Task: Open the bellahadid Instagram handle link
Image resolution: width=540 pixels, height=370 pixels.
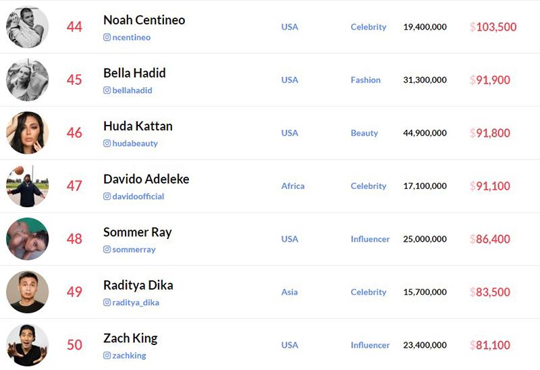Action: [132, 90]
